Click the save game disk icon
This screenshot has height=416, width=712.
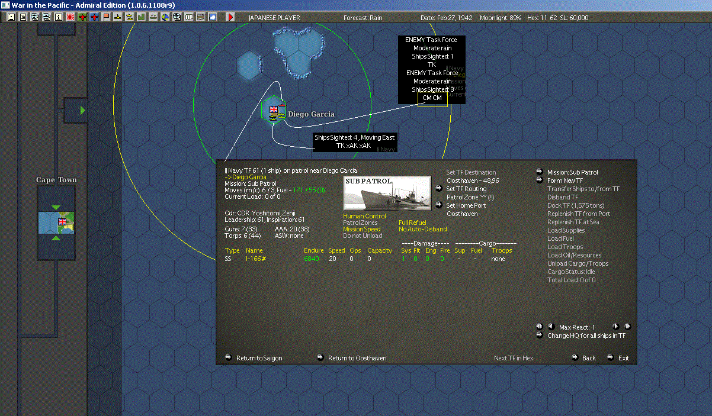[x=11, y=18]
